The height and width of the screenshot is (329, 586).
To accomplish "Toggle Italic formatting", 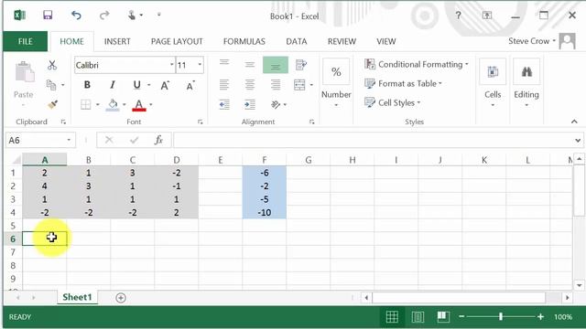I will click(113, 85).
